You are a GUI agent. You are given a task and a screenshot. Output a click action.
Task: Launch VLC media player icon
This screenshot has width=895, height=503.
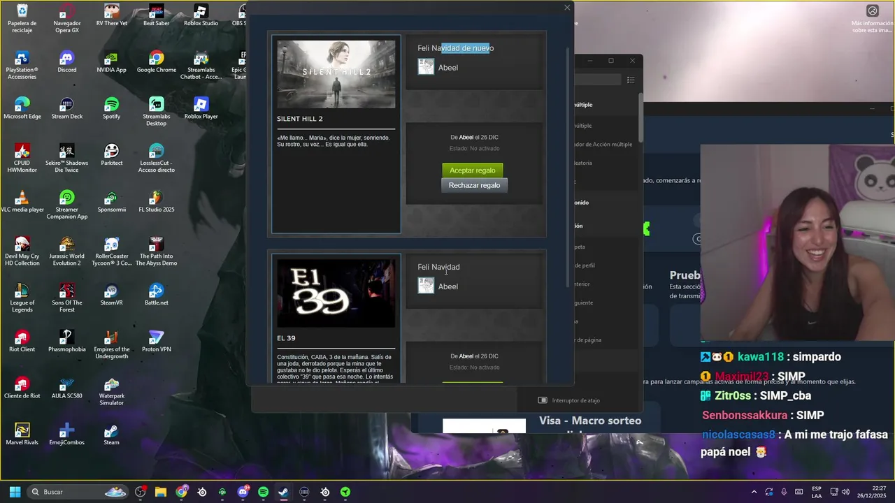coord(22,202)
